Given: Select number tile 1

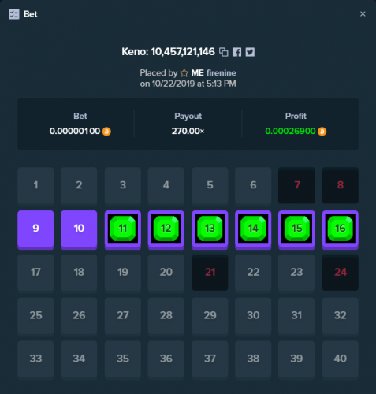Looking at the screenshot, I should pos(35,186).
